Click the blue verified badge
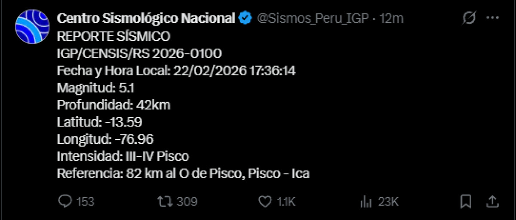The image size is (516, 220). 246,18
